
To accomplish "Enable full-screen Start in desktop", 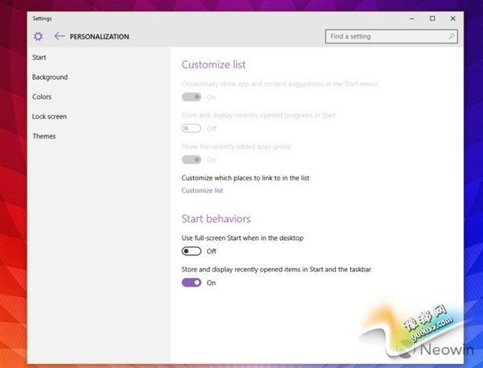I will click(x=192, y=251).
